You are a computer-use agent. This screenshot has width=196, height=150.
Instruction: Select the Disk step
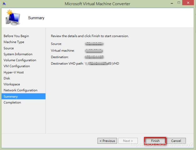coord(7,78)
